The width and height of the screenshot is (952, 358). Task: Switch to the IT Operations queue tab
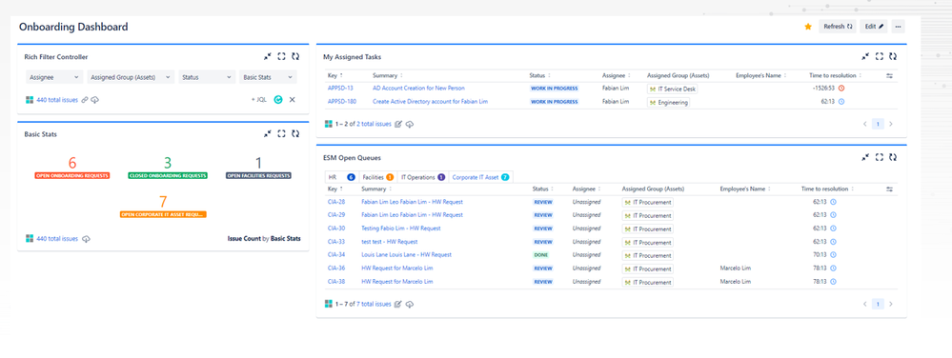(x=422, y=177)
